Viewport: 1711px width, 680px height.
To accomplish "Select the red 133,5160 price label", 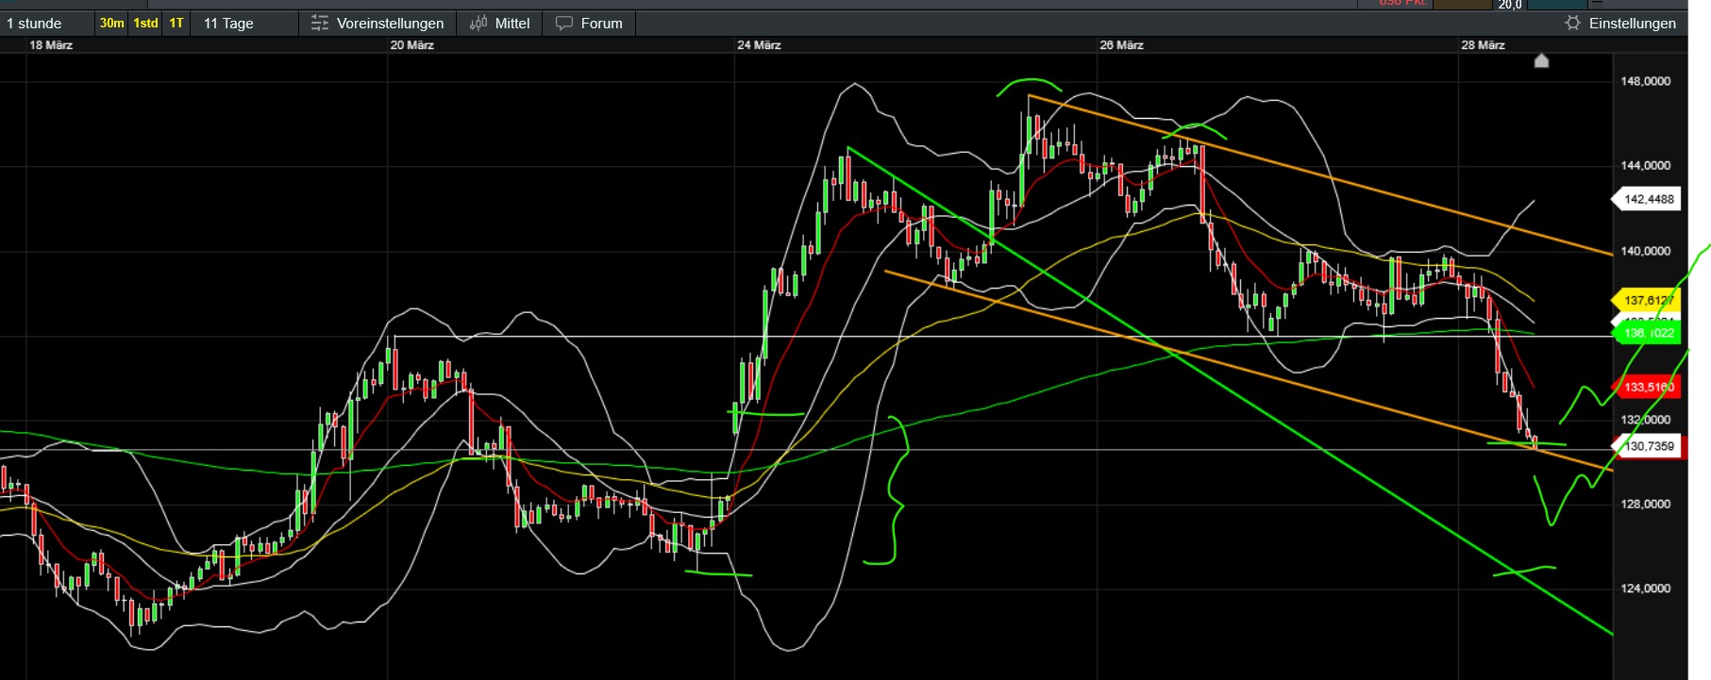I will [x=1648, y=387].
